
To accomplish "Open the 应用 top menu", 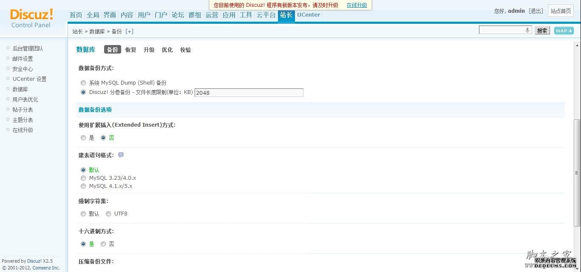I will pos(229,15).
